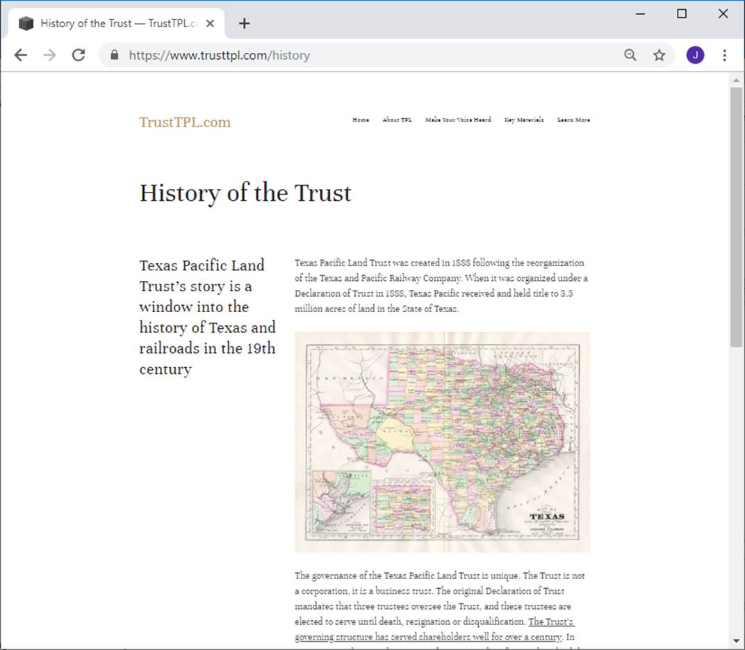Reload the page with the refresh icon
This screenshot has width=745, height=650.
click(x=79, y=56)
